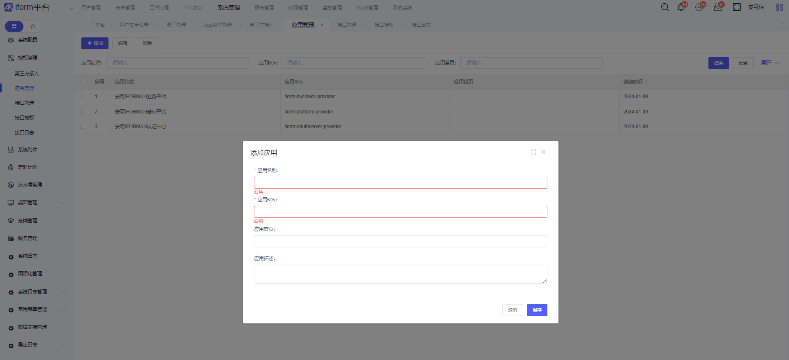Viewport: 789px width, 360px height.
Task: Check the row for 安可IFORM3.0业务平台
Action: coord(83,97)
